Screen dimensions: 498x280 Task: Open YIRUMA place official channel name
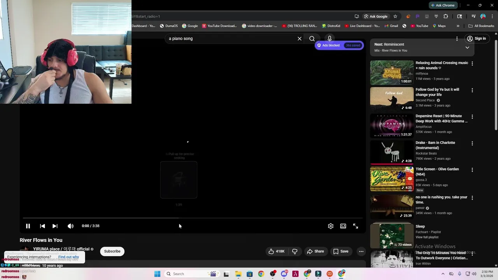click(61, 249)
